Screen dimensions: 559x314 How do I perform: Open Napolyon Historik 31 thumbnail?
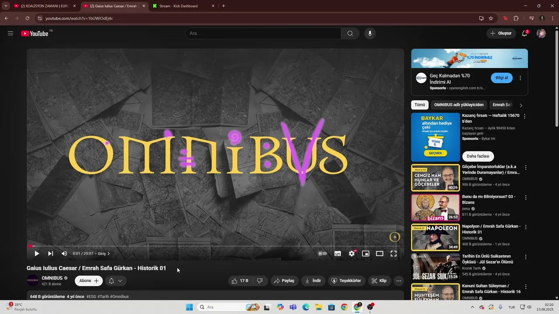(x=435, y=237)
